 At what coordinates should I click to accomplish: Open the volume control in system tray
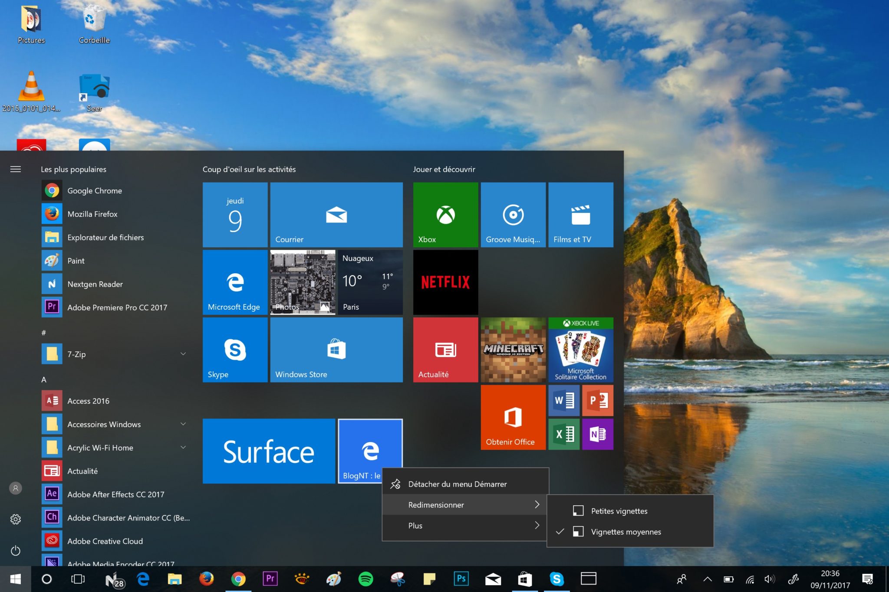click(770, 579)
